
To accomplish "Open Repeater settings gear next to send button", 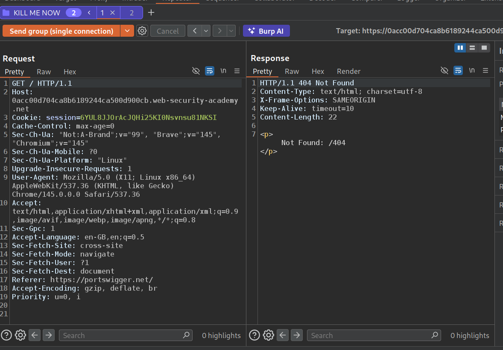I will [x=142, y=31].
